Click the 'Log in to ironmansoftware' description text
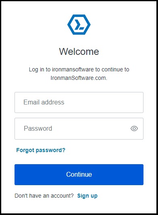 pyautogui.click(x=79, y=69)
